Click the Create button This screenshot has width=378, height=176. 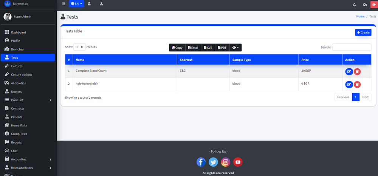pos(363,32)
